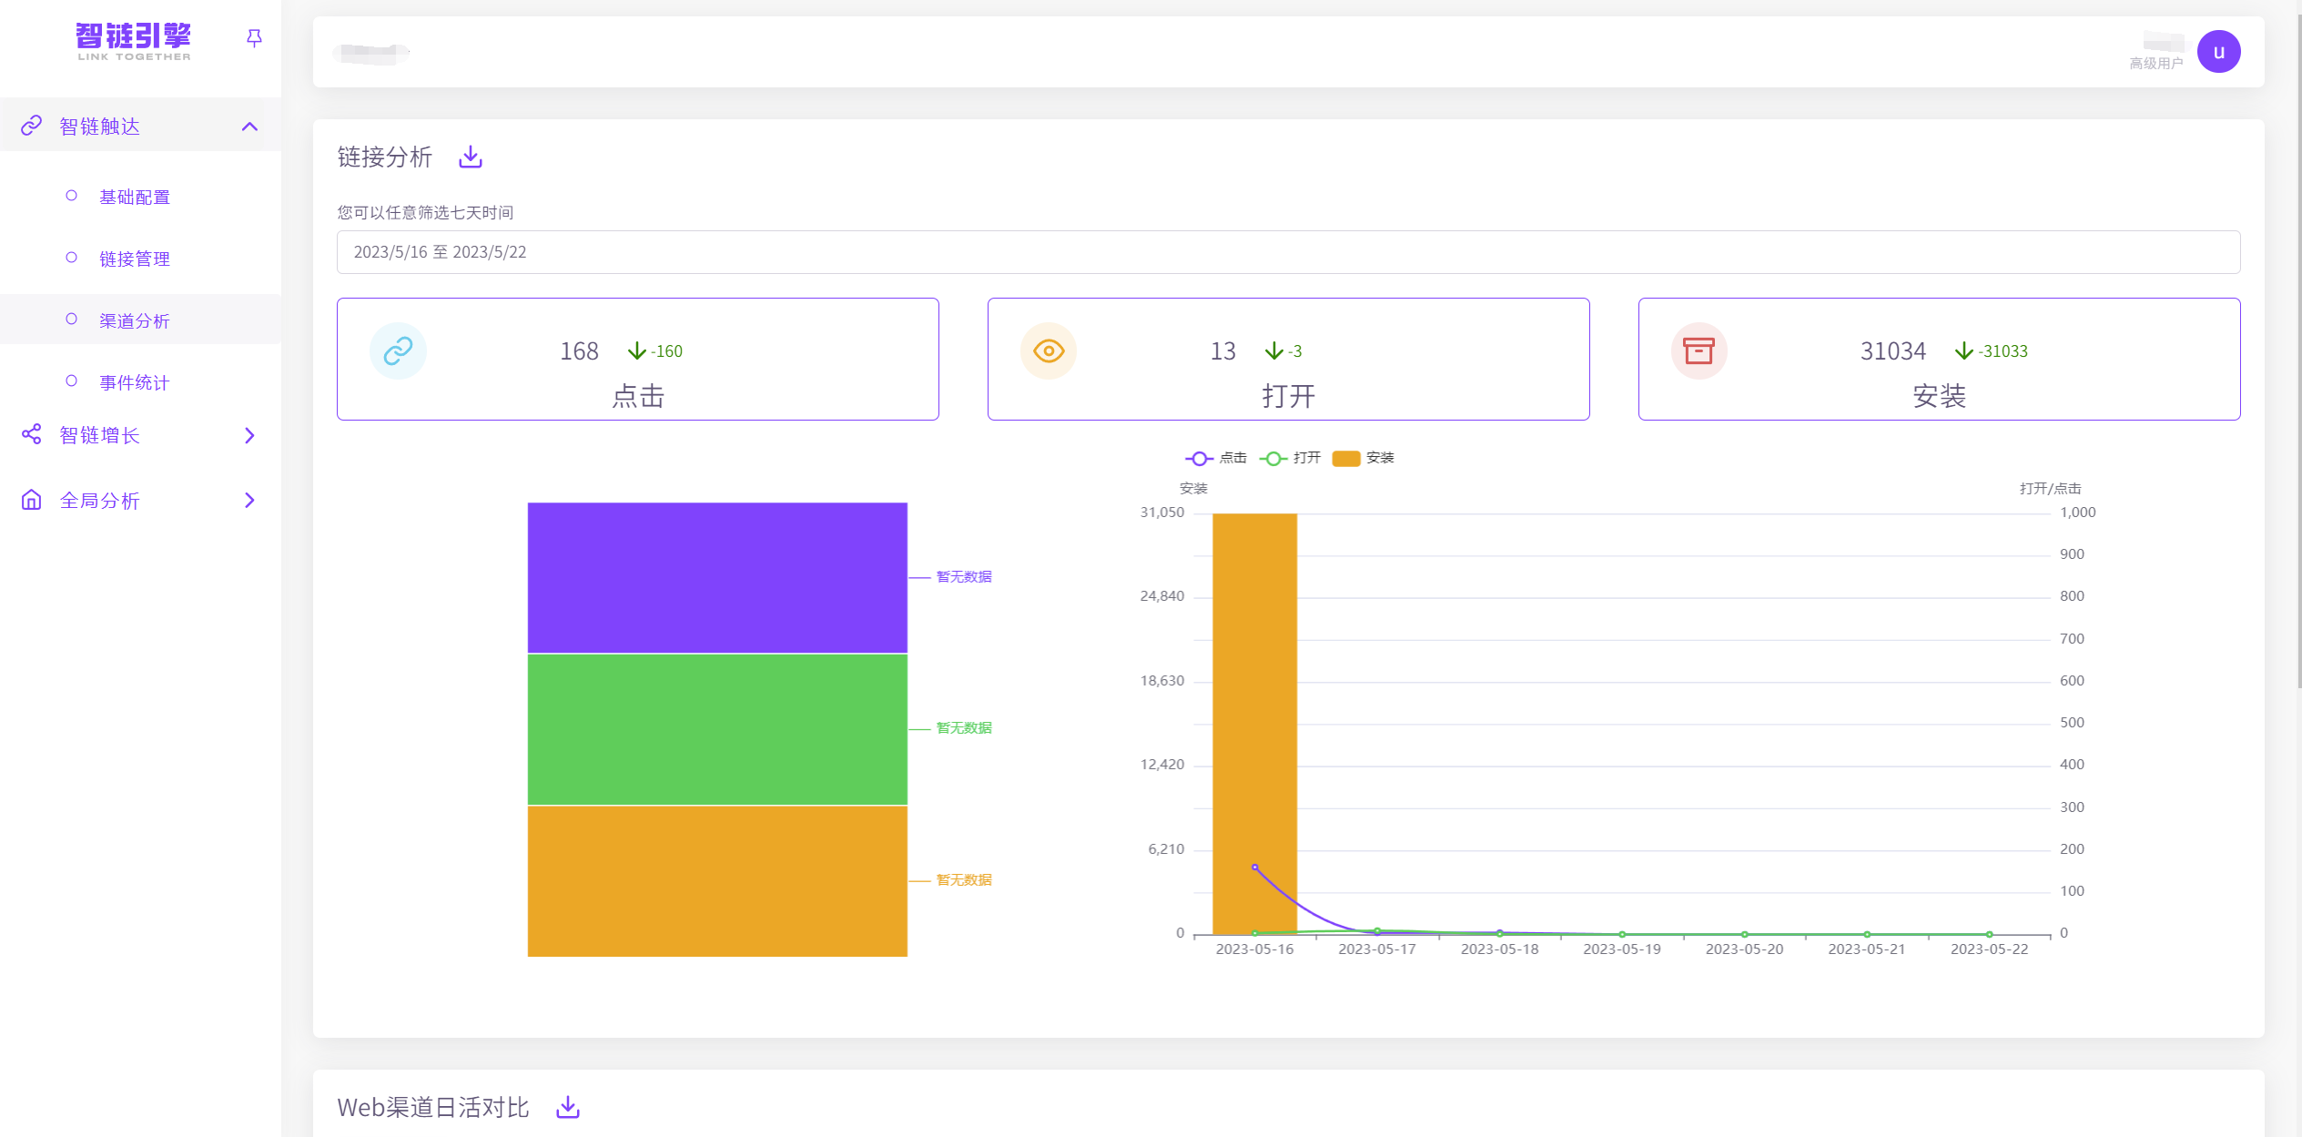The height and width of the screenshot is (1137, 2302).
Task: Click the purple data point on 2023-05-16
Action: pyautogui.click(x=1254, y=868)
